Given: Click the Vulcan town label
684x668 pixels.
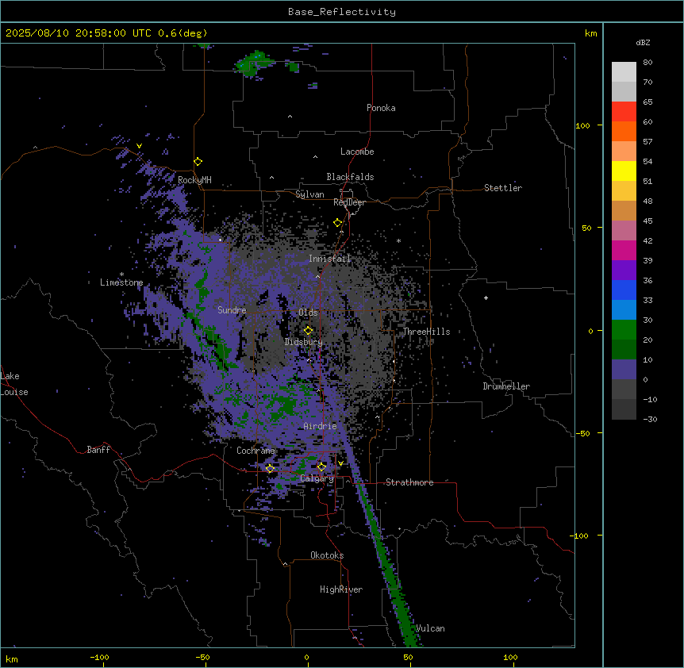Looking at the screenshot, I should point(430,628).
